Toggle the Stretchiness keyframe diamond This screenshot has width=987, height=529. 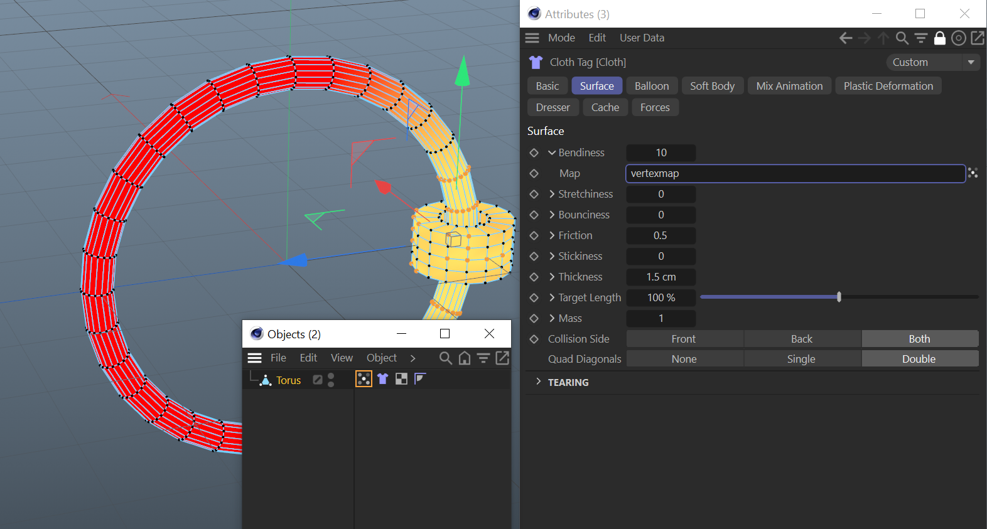point(534,194)
